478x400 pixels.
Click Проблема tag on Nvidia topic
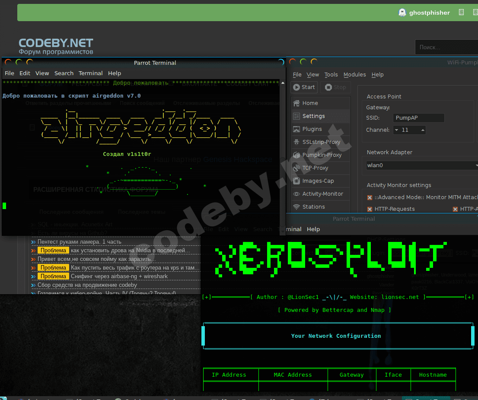pyautogui.click(x=53, y=251)
